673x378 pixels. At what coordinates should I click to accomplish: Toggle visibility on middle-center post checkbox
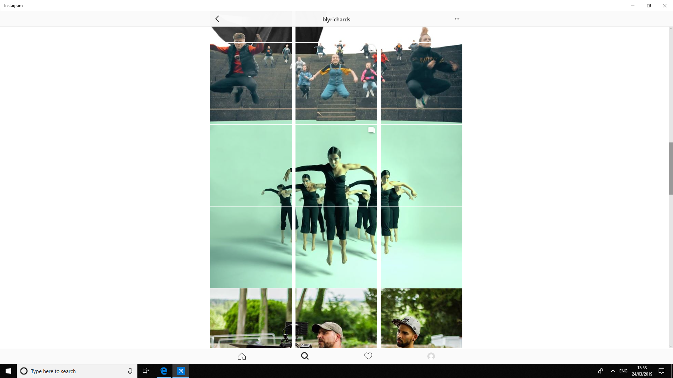[x=372, y=130]
